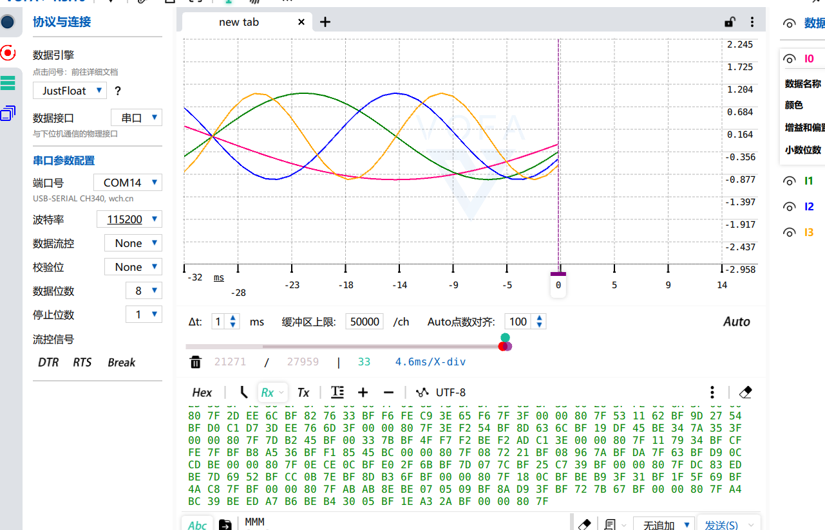Viewport: 825px width, 530px height.
Task: Hide the I3 channel
Action: tap(789, 233)
